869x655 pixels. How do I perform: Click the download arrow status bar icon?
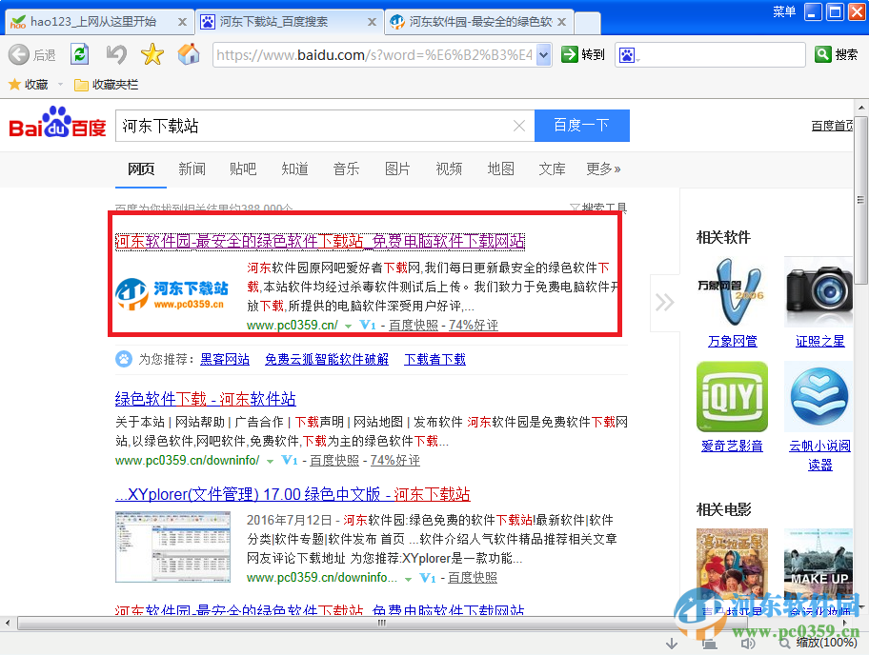coord(672,643)
